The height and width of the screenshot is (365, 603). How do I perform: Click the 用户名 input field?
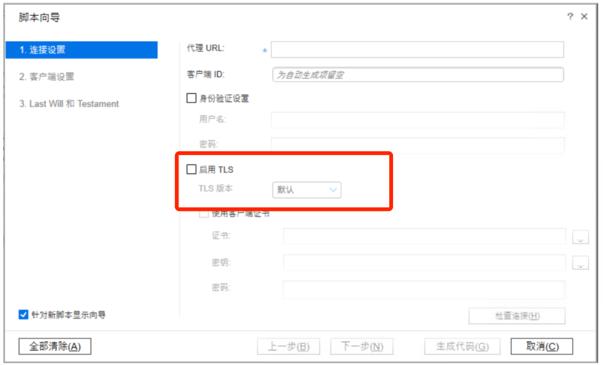tap(418, 120)
